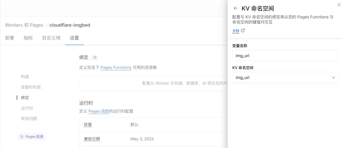Open the Workers 和 Pages breadcrumb
The image size is (342, 148).
pyautogui.click(x=24, y=25)
